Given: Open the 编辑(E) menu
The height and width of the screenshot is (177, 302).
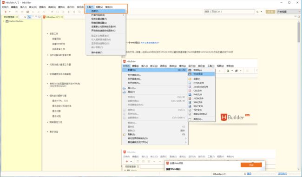Looking at the screenshot, I should [14, 7].
